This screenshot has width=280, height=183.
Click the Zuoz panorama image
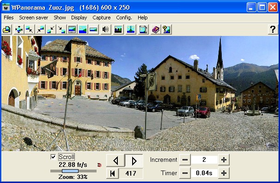(140, 94)
